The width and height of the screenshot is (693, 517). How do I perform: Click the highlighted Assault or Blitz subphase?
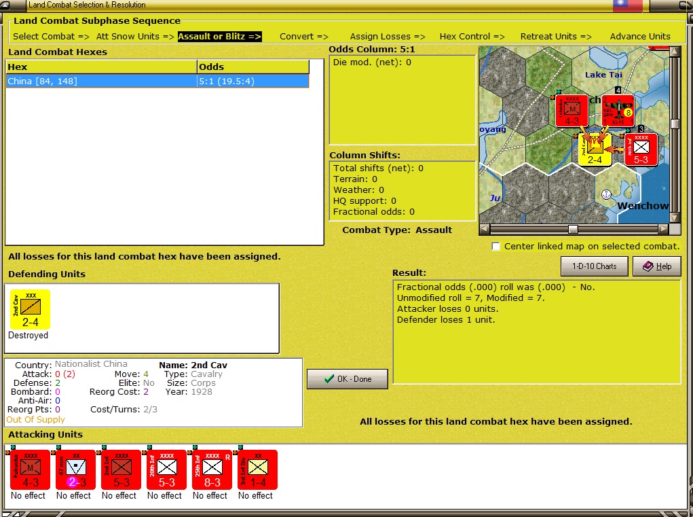click(x=220, y=37)
